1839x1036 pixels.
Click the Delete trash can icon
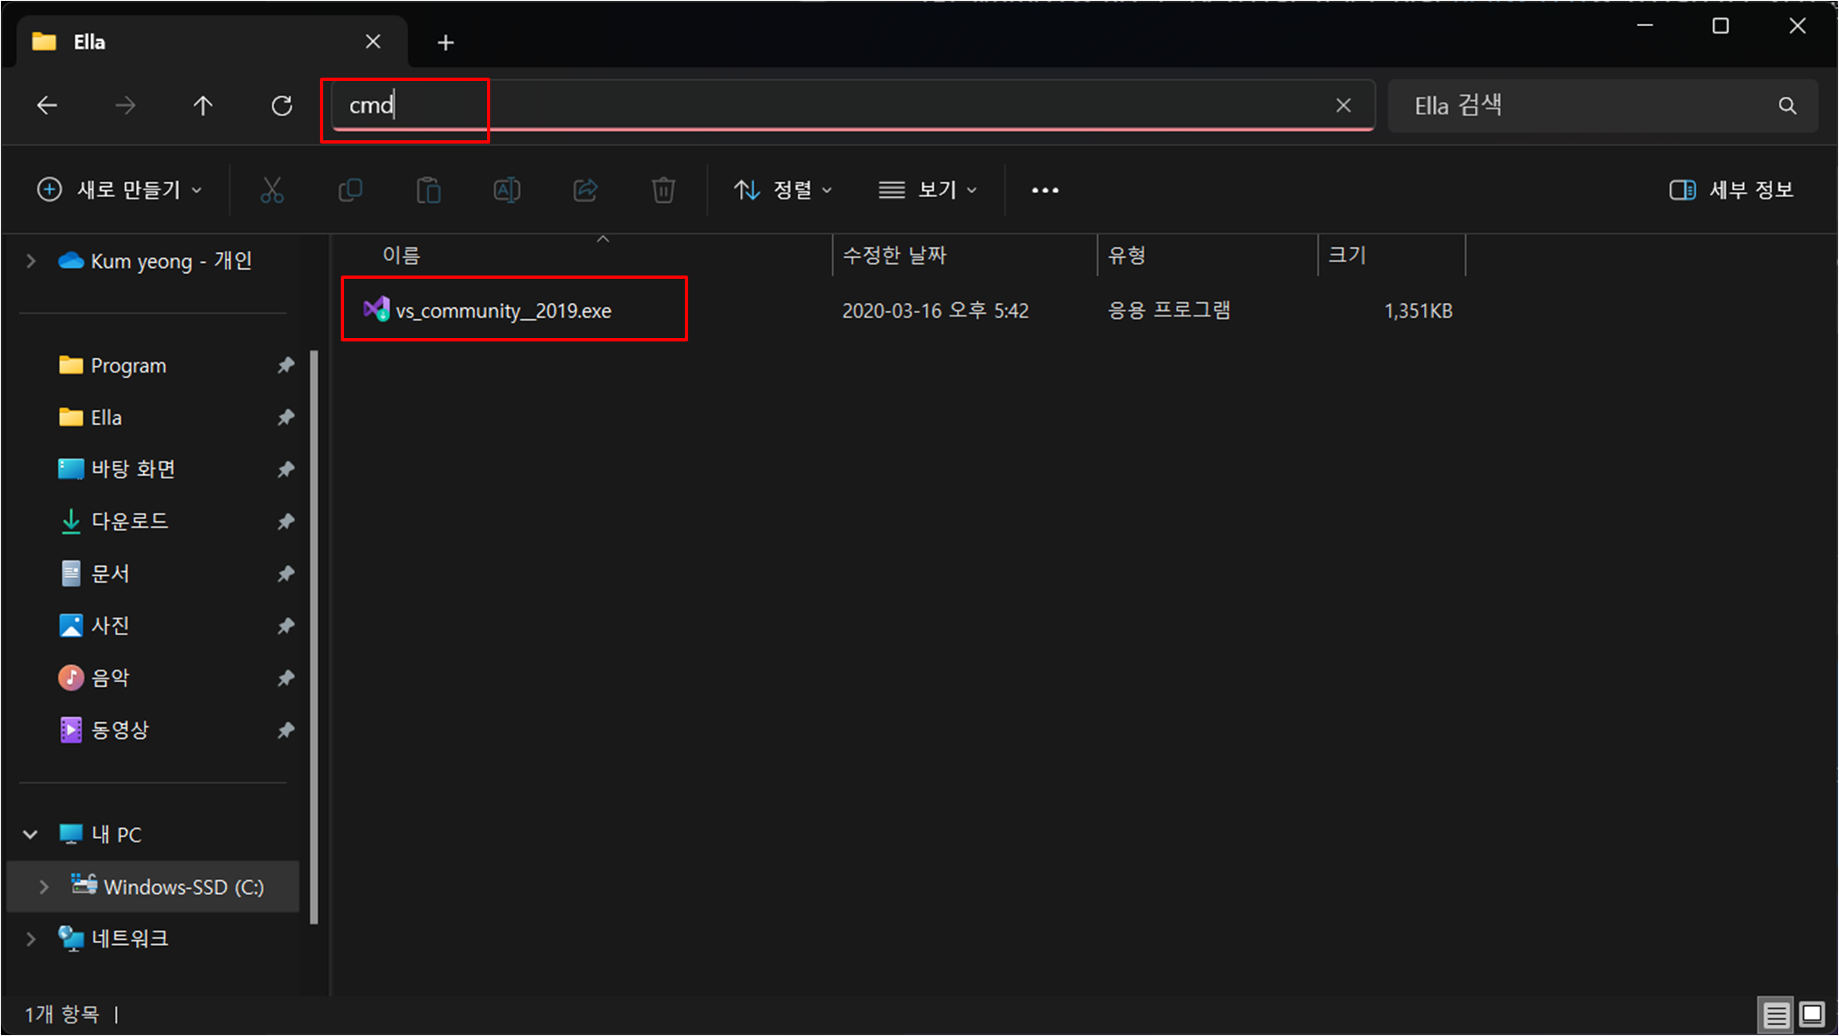coord(663,190)
